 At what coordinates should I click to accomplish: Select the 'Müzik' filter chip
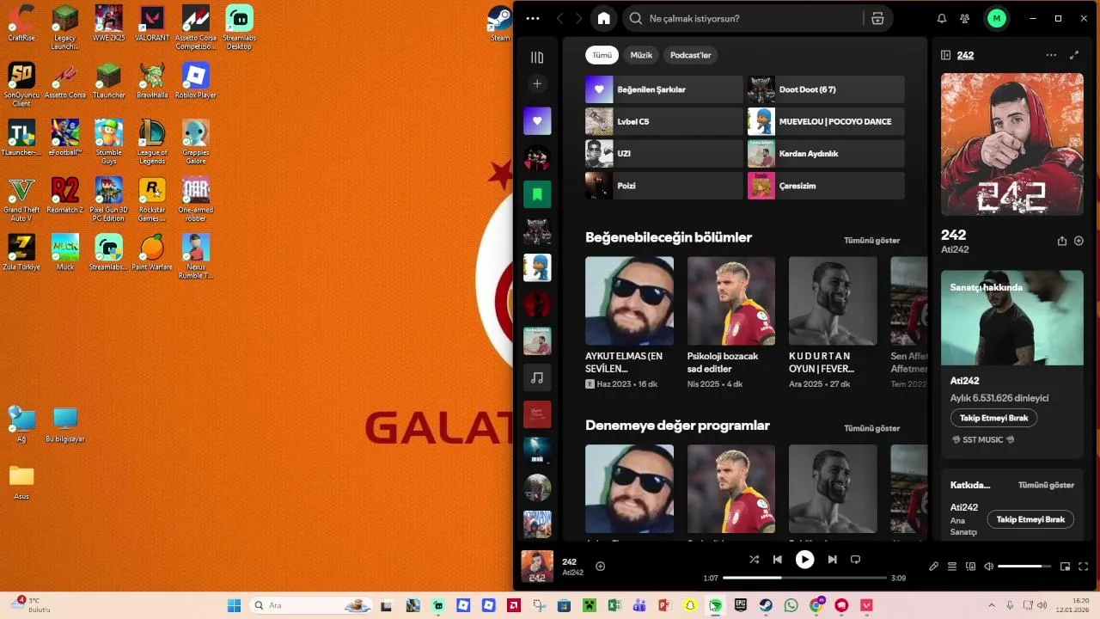641,55
